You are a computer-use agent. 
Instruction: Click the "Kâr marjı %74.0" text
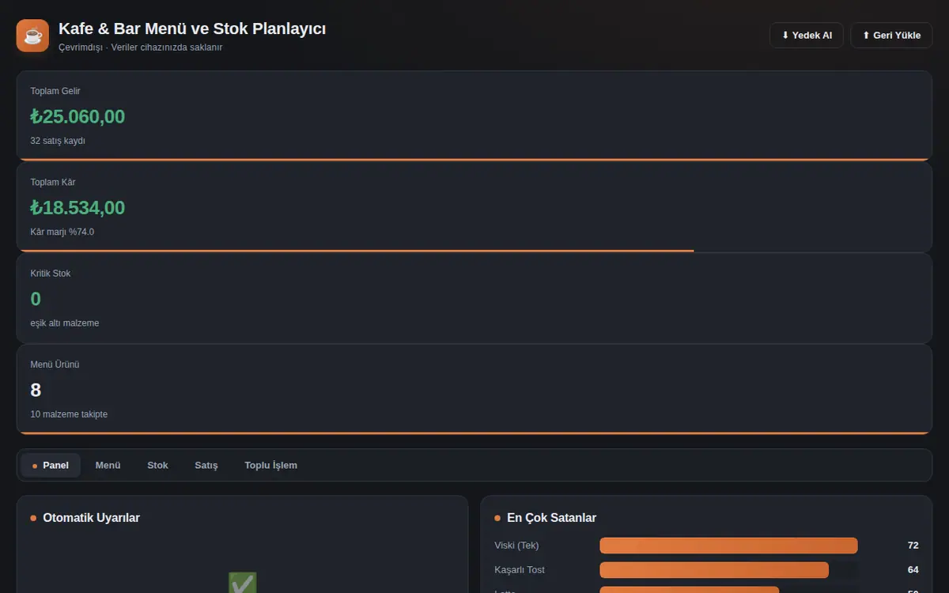[62, 232]
